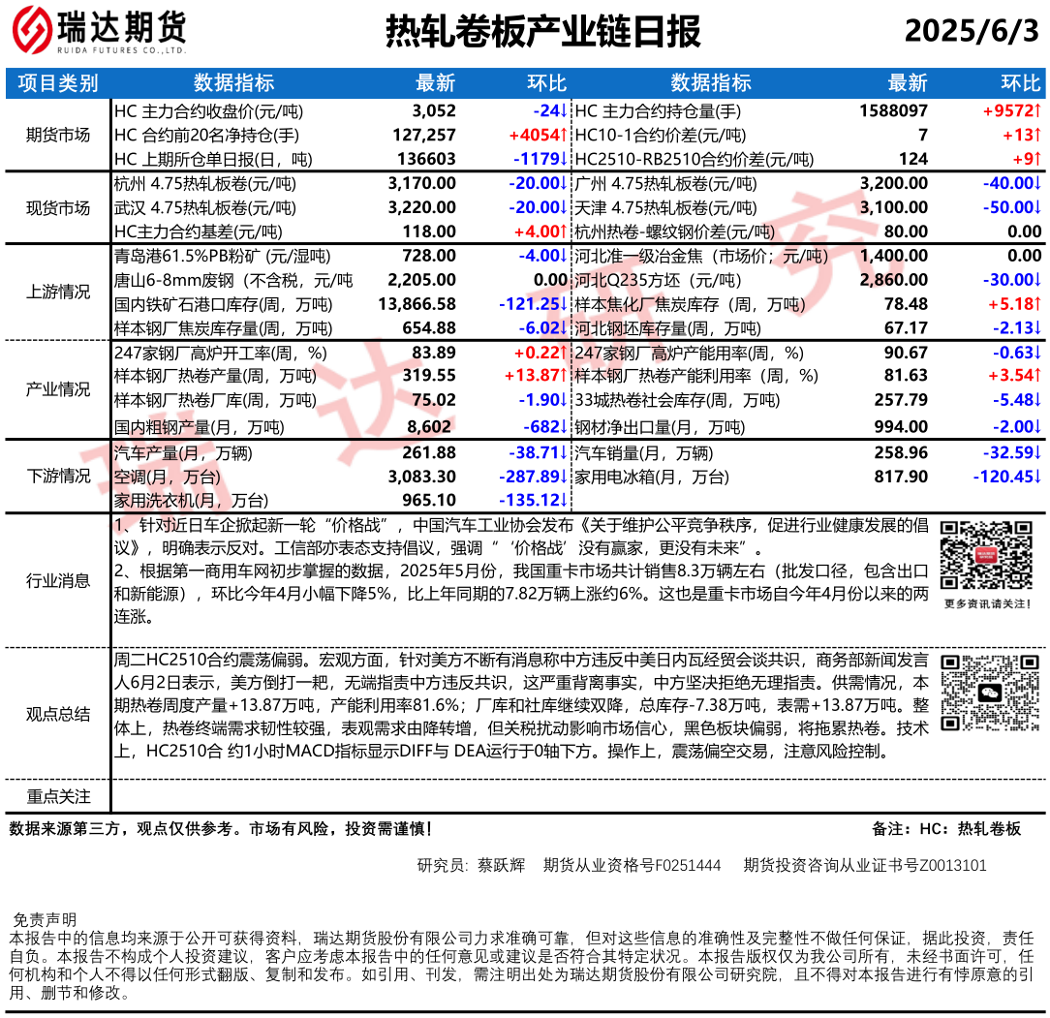Screen dimensions: 1050x1018
Task: Click the HC 主力合约收盘价(元/吨) indicator label
Action: (208, 111)
